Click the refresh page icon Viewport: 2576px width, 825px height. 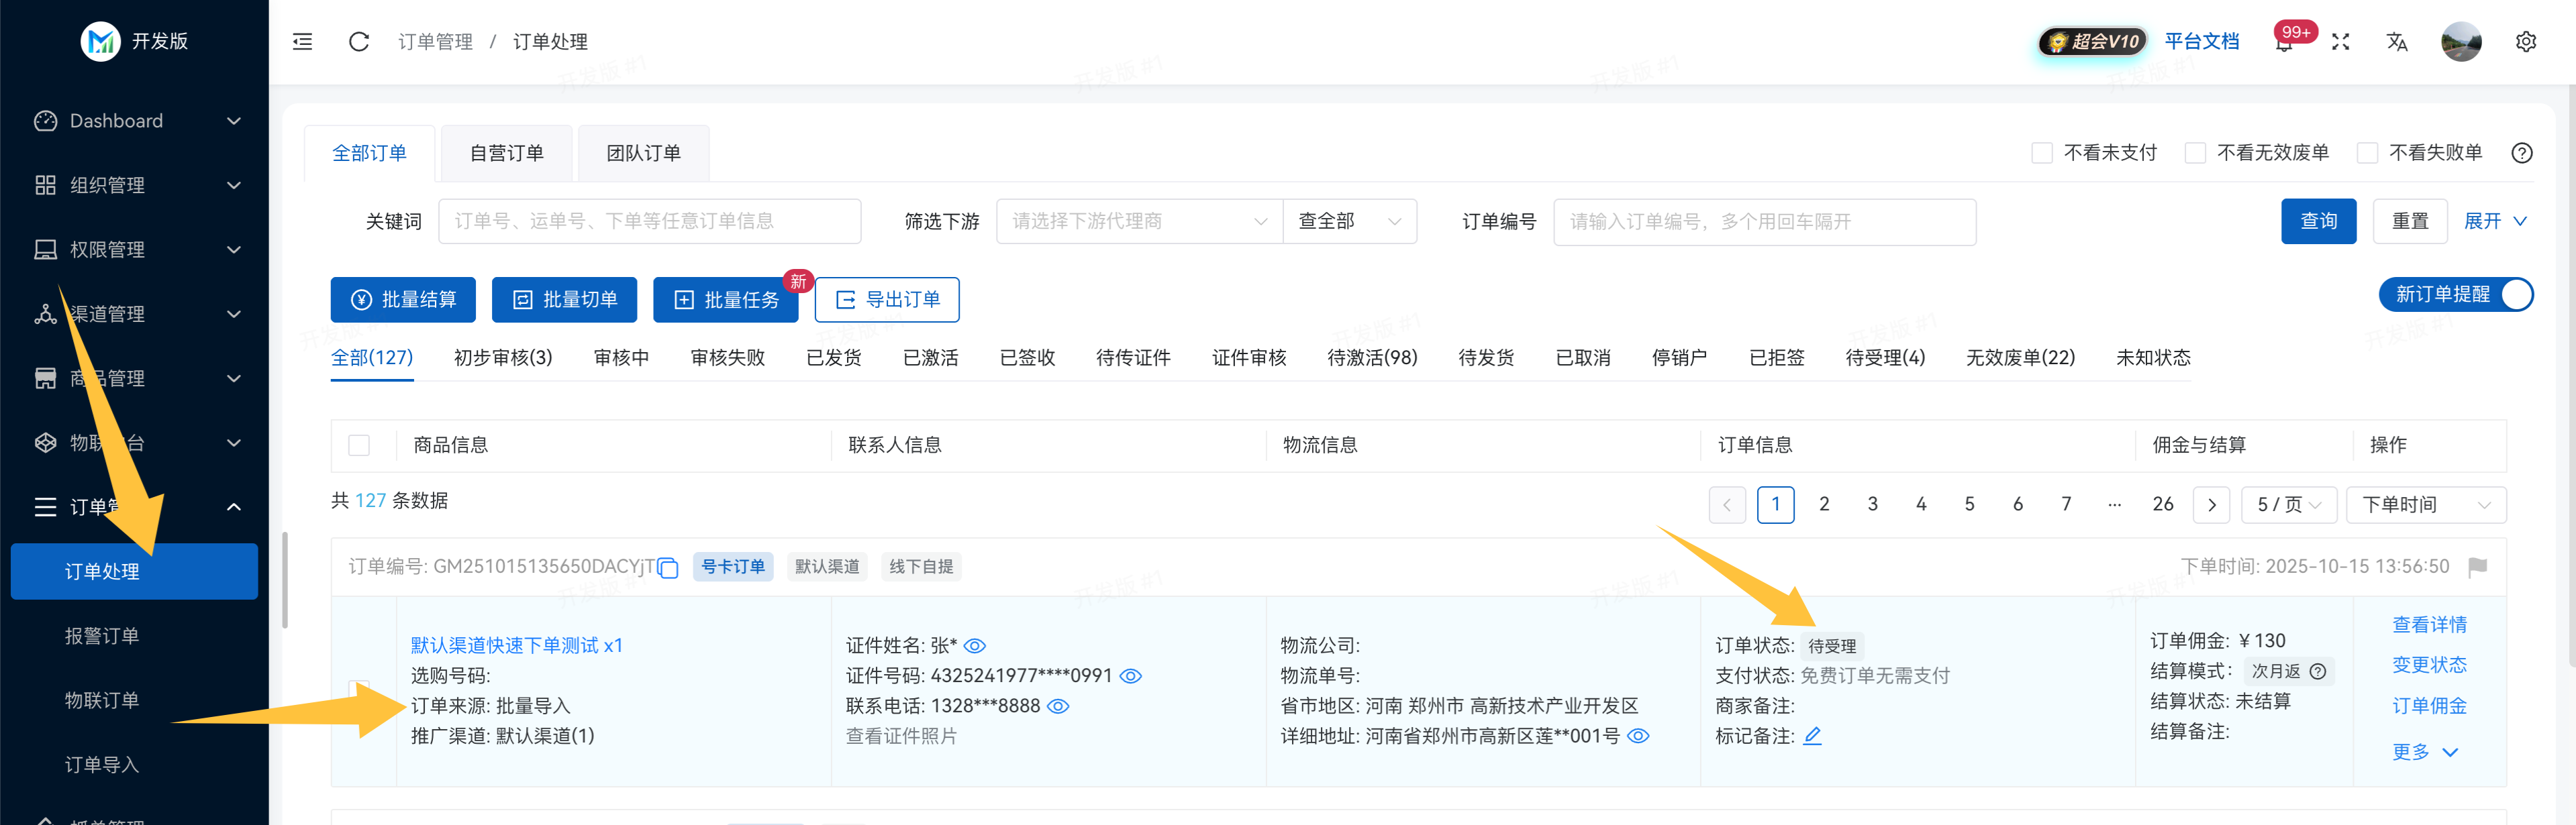359,42
